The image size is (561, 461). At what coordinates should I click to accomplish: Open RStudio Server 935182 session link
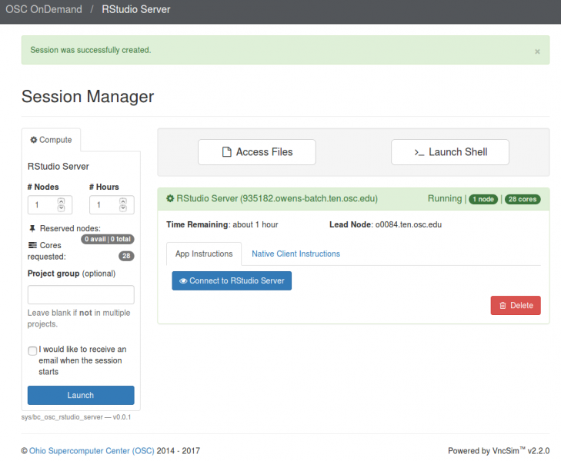[x=277, y=198]
